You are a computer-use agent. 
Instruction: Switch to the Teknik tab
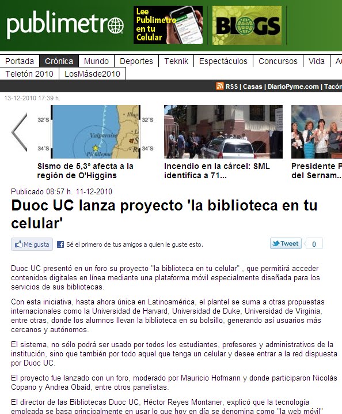[176, 61]
